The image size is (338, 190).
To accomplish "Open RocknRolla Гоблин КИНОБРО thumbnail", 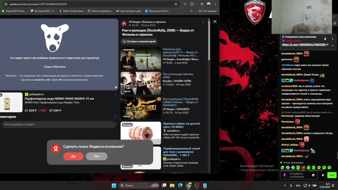I will [x=141, y=108].
